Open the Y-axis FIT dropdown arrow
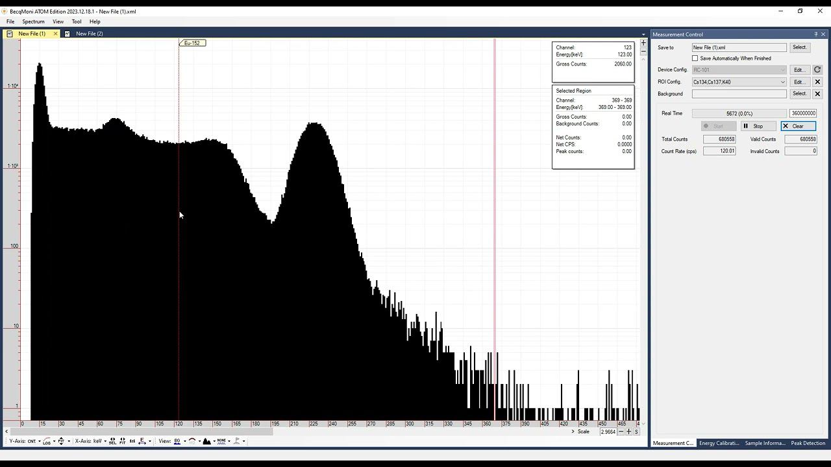 pos(69,441)
